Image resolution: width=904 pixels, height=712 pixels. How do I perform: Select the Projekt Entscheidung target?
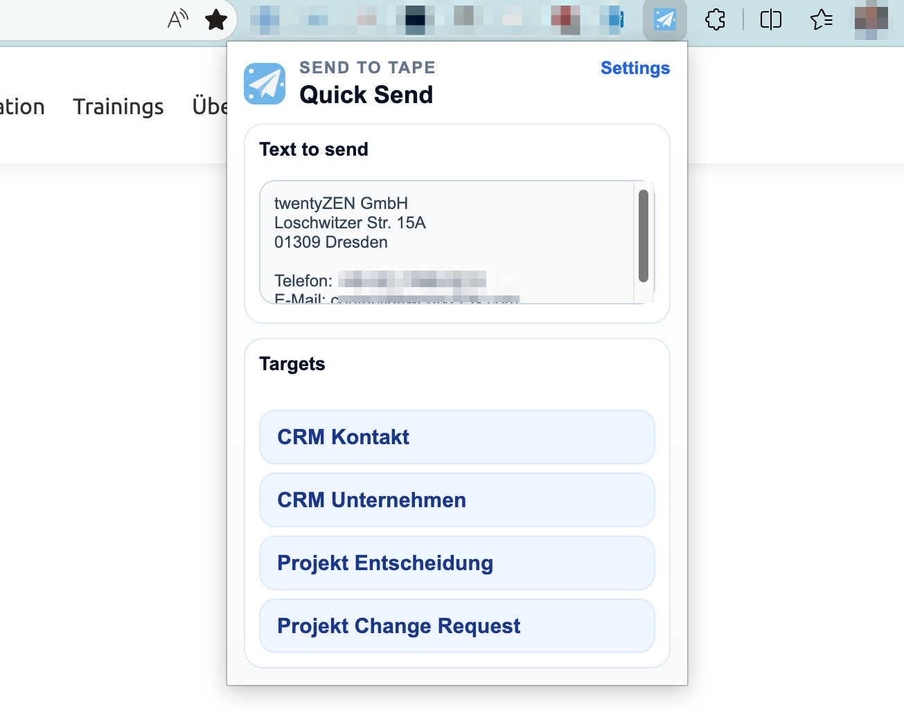[x=457, y=563]
